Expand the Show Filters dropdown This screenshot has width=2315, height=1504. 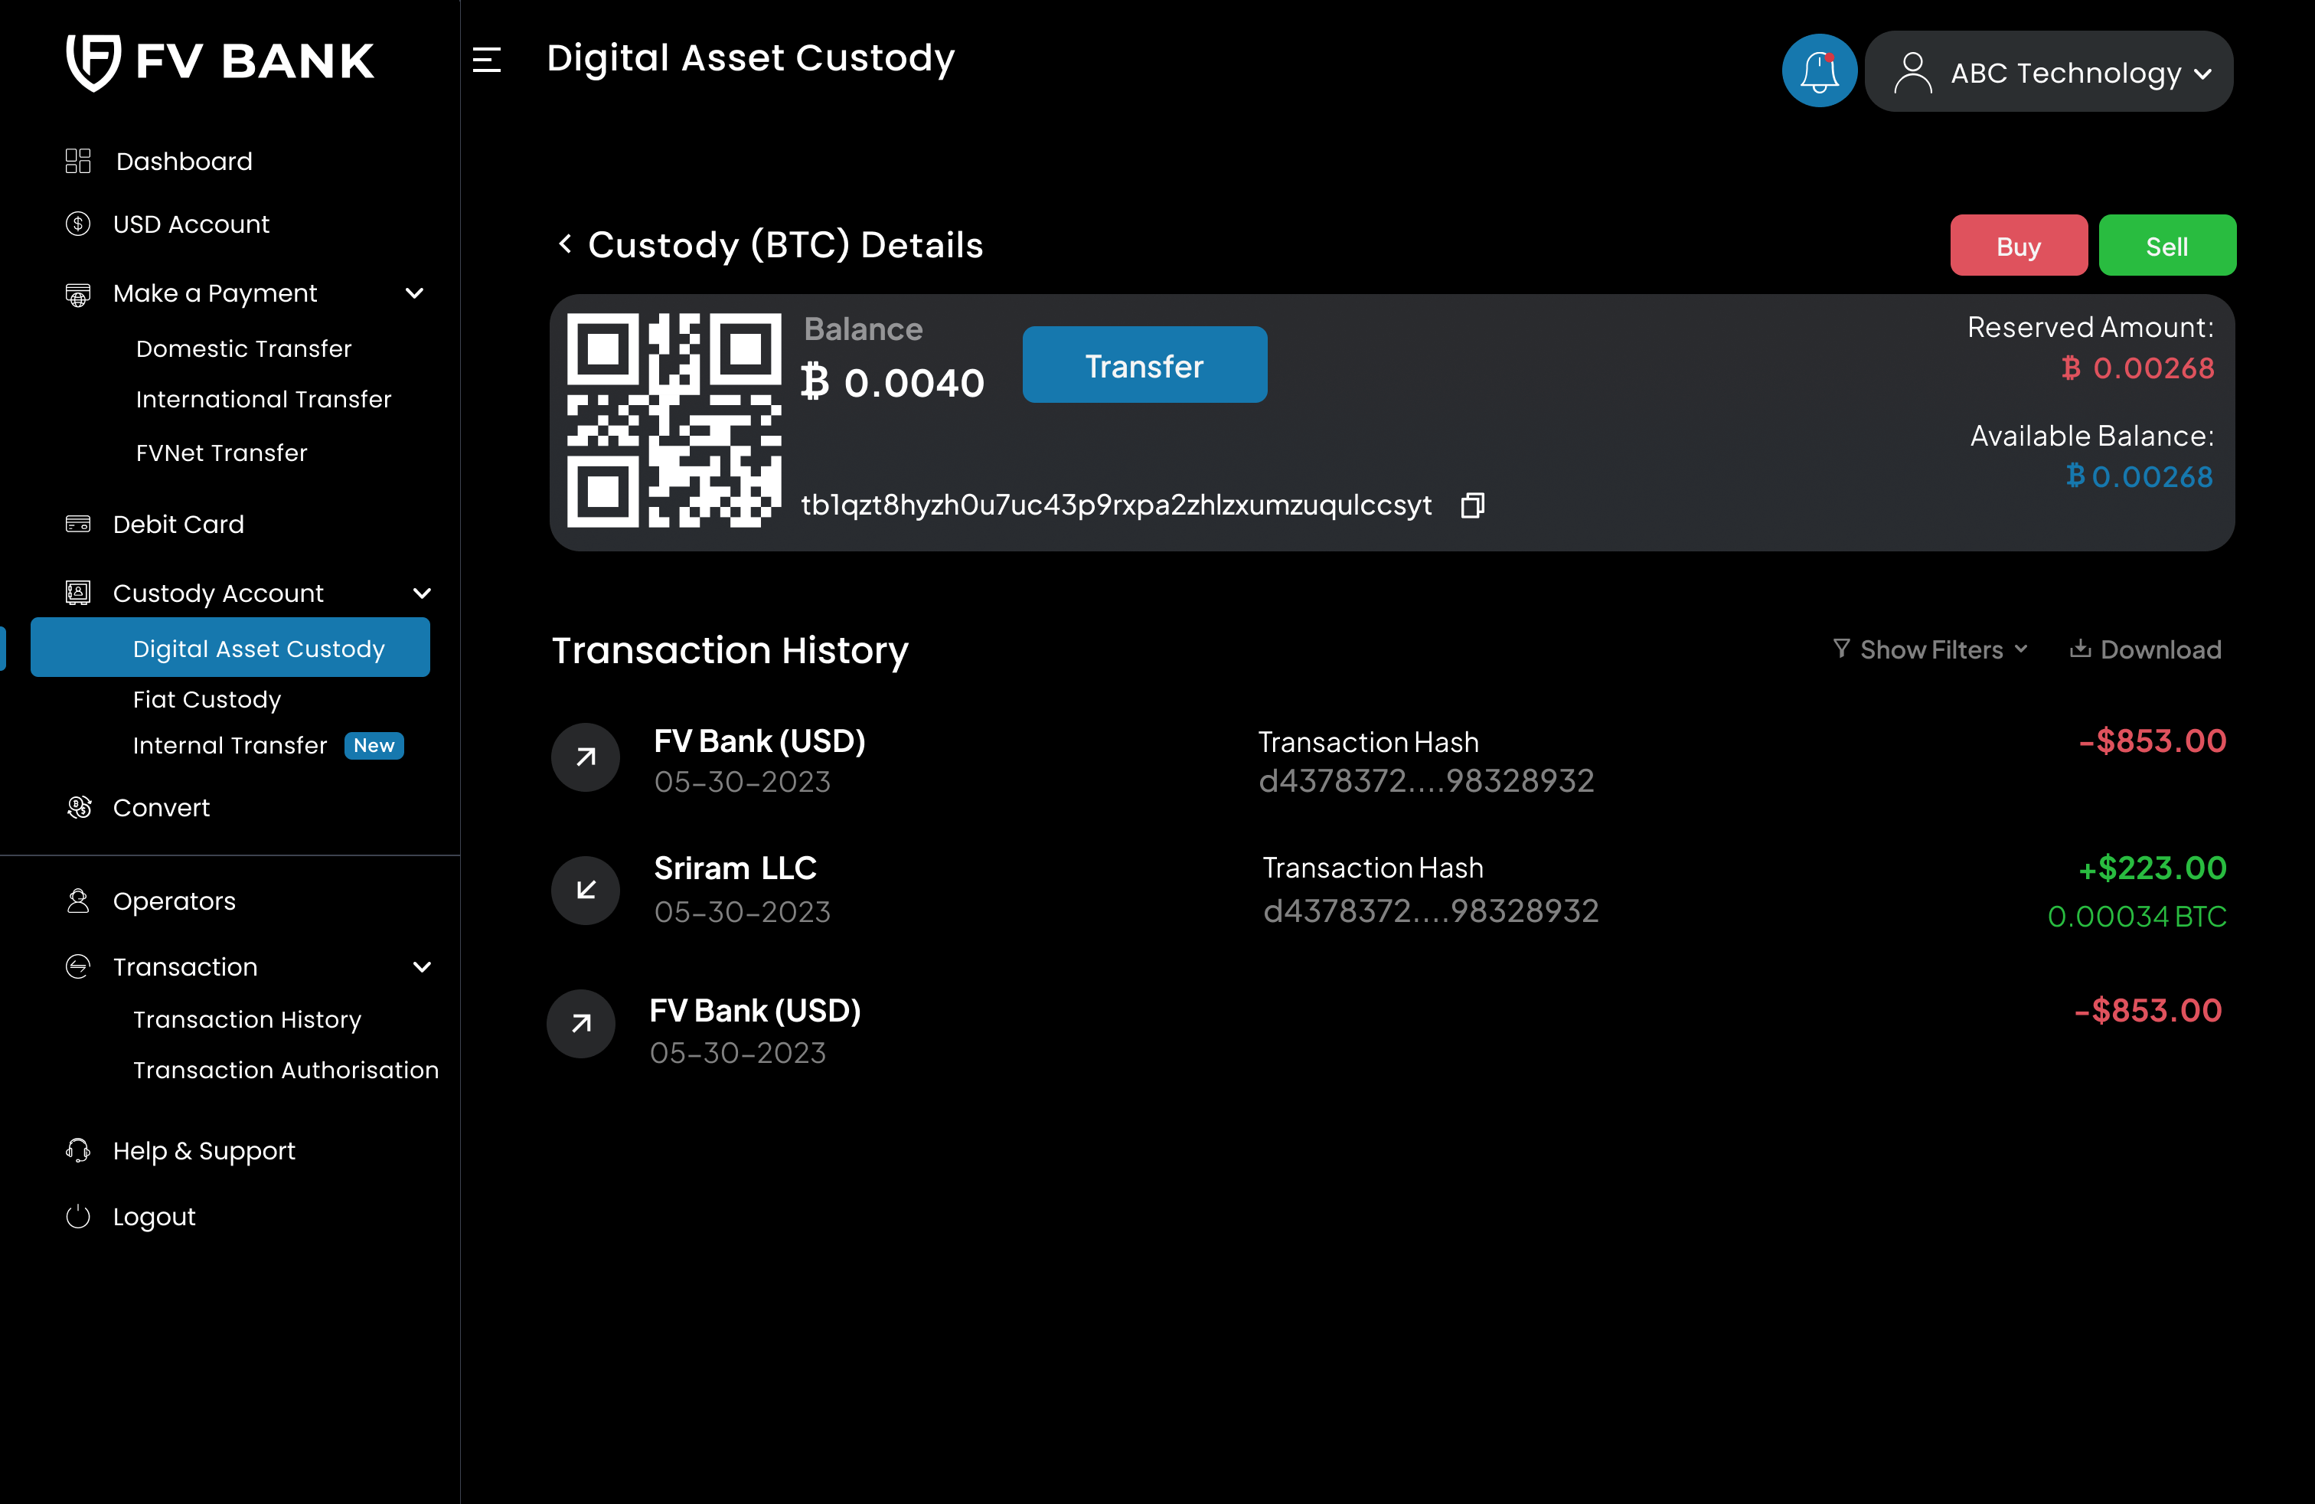[x=1931, y=650]
